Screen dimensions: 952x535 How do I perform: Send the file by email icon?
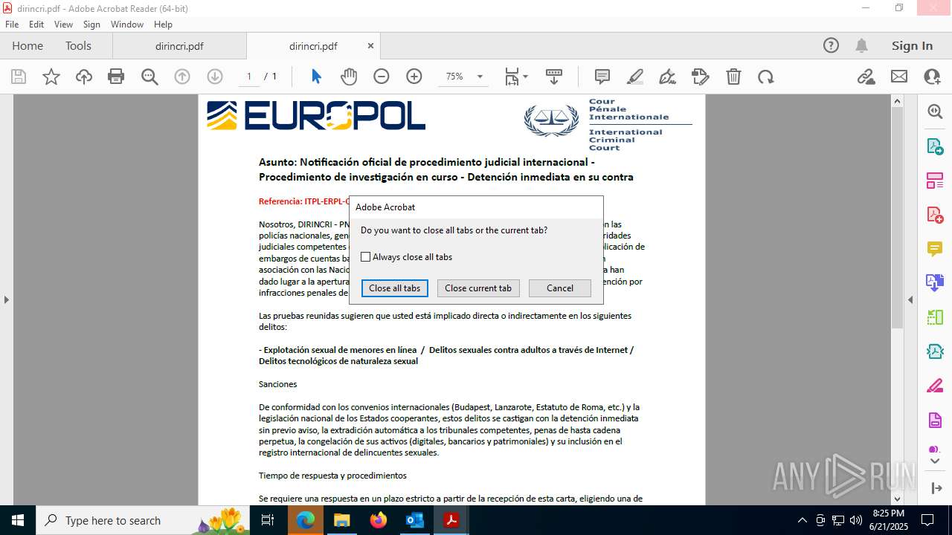[x=899, y=77]
